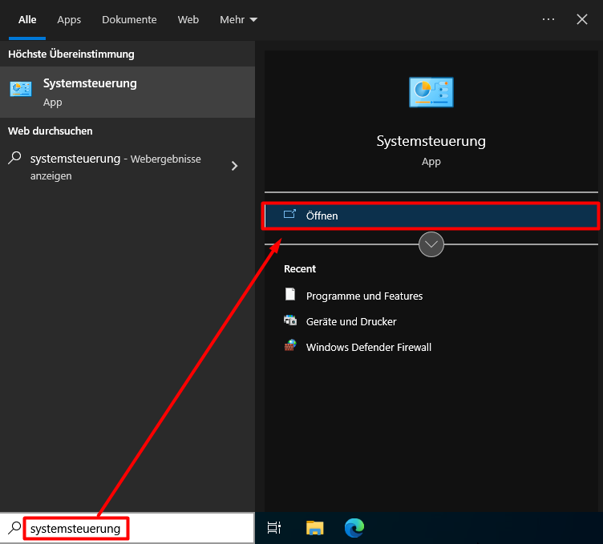The image size is (603, 544).
Task: Switch to the Web tab
Action: (188, 20)
